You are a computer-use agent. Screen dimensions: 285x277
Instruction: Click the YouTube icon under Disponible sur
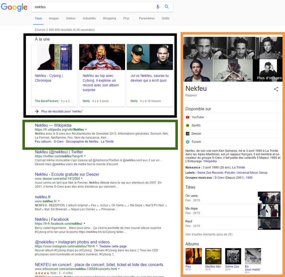point(188,117)
